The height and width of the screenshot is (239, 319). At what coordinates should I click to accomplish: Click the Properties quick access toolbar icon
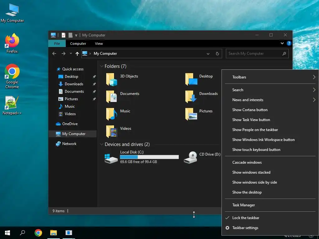tap(64, 35)
